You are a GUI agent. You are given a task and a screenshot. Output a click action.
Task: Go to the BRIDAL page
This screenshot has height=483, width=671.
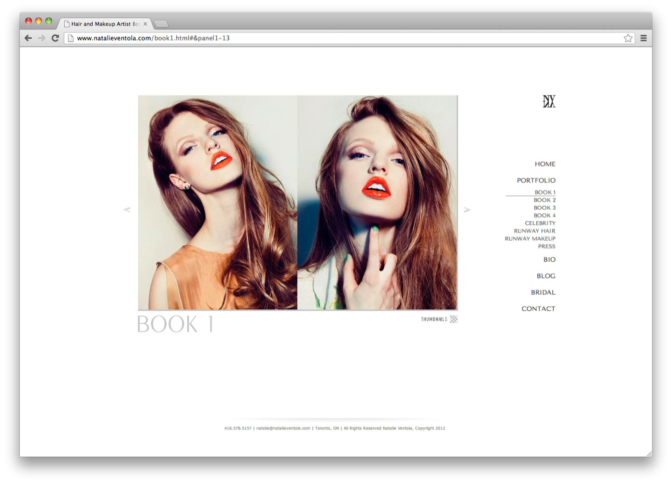[x=543, y=292]
